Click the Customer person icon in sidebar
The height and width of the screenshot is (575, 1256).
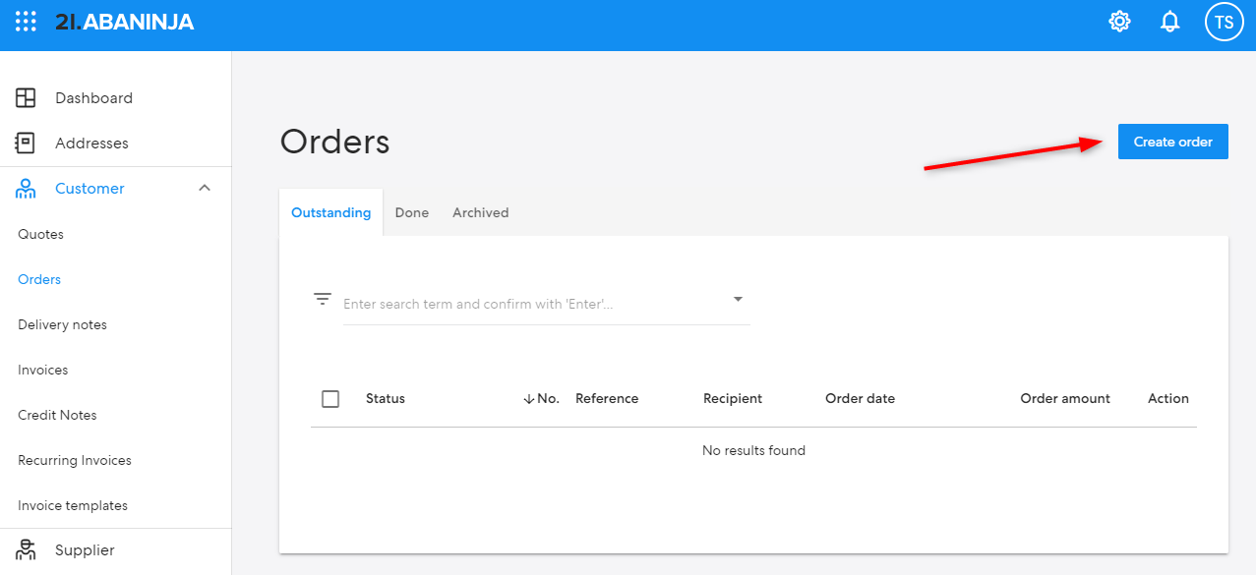pyautogui.click(x=26, y=189)
